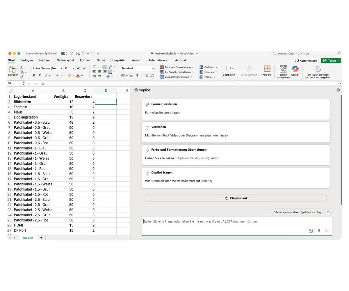The image size is (349, 291).
Task: Click the Cut scissors icon
Action: (x=22, y=67)
